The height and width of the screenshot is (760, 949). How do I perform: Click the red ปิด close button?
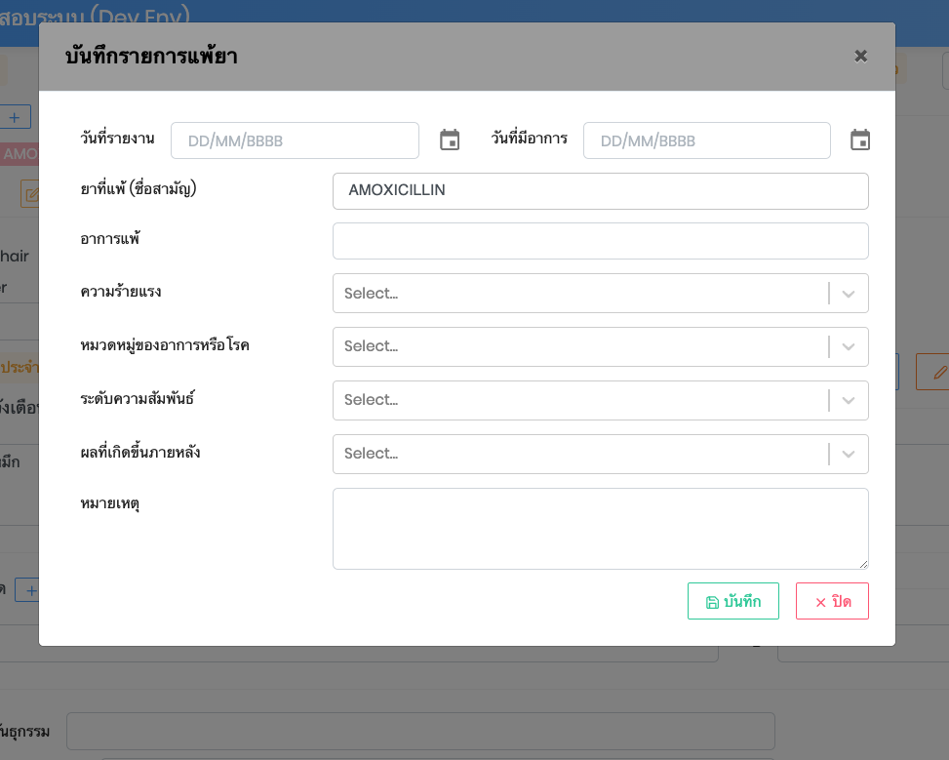tap(832, 602)
